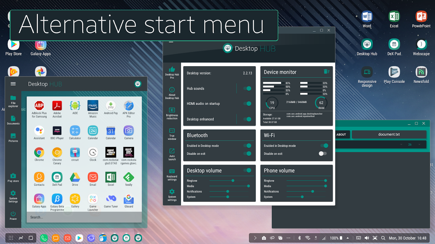
Task: Expand the font size 26 dropdown
Action: [419, 145]
